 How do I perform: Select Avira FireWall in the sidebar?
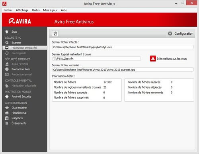click(20, 64)
